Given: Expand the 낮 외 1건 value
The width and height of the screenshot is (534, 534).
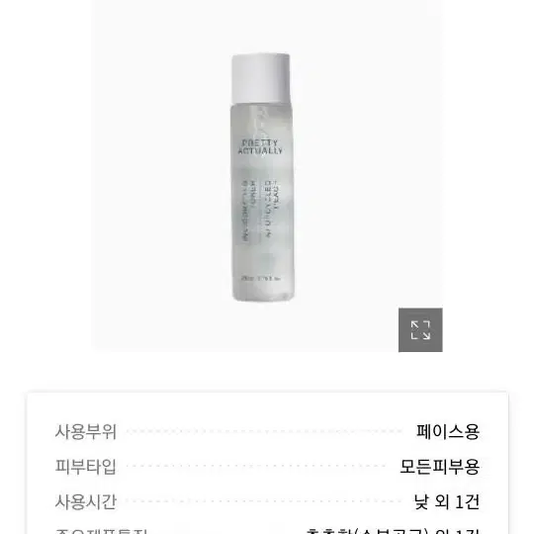Looking at the screenshot, I should (x=446, y=501).
